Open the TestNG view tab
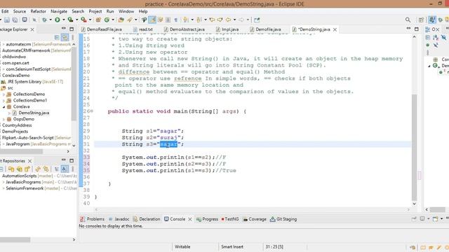 click(230, 219)
